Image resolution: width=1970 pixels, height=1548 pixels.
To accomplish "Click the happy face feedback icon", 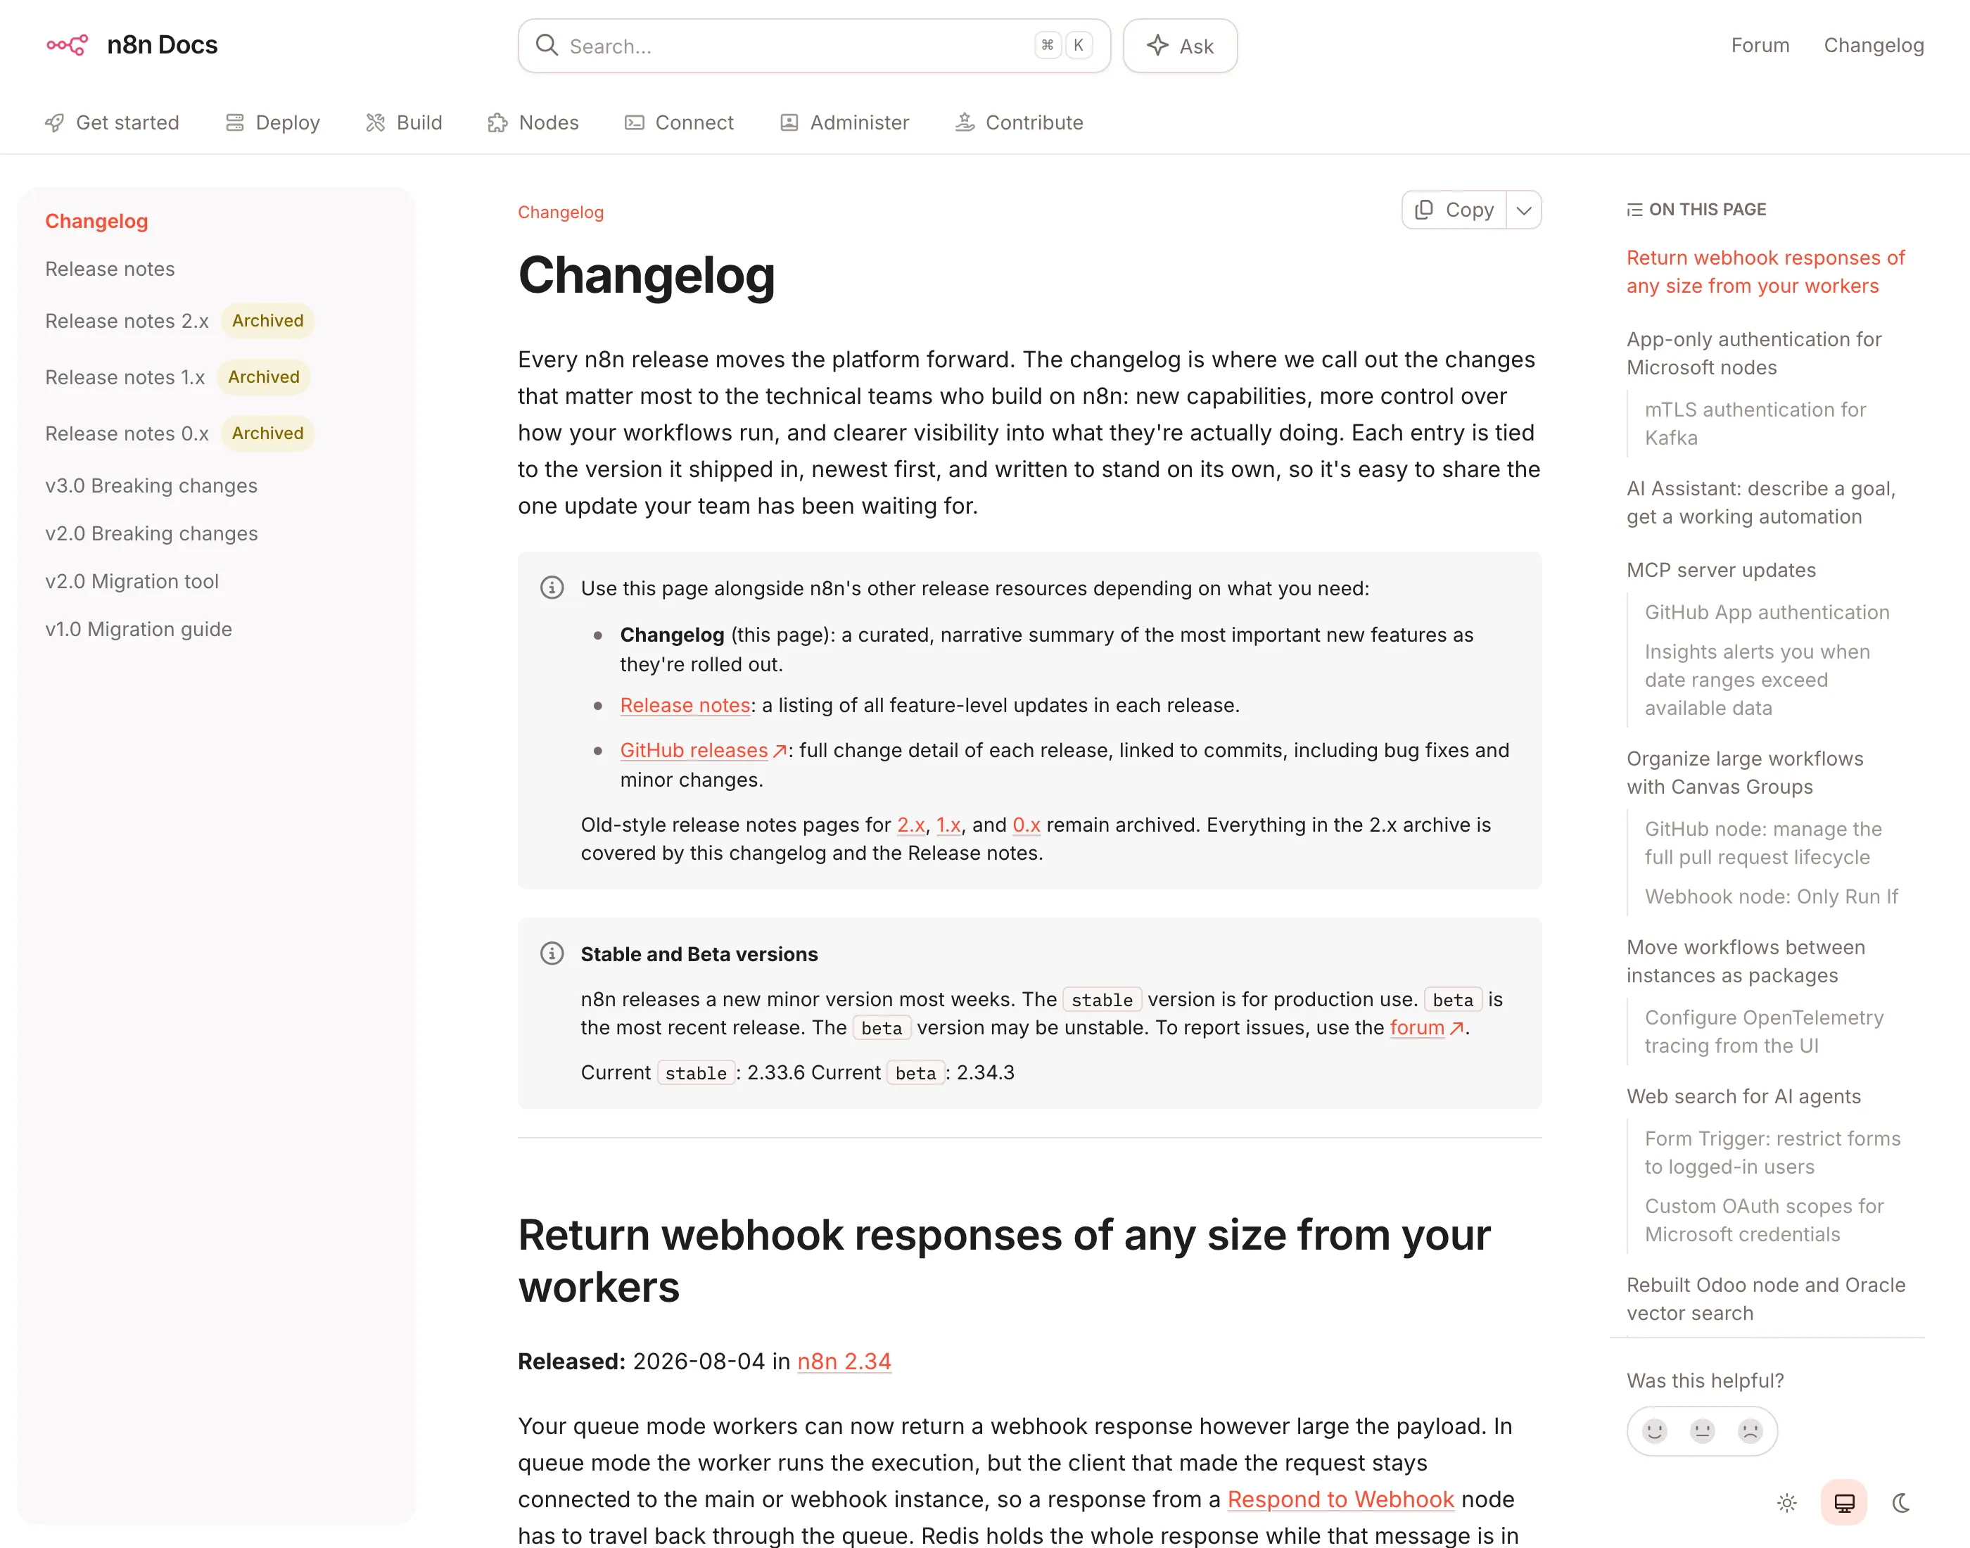I will tap(1655, 1431).
